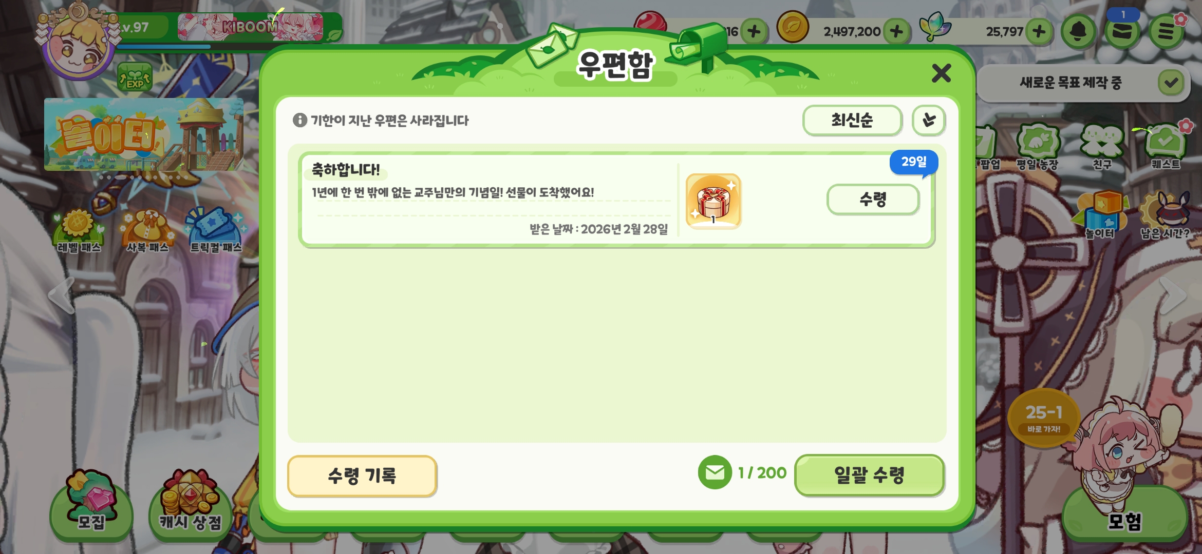Open the 최신순 sort order dropdown
1202x554 pixels.
(852, 120)
